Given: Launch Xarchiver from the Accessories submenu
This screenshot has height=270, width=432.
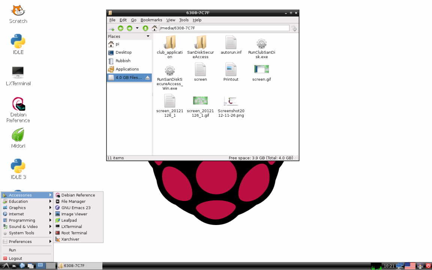Looking at the screenshot, I should (78, 239).
